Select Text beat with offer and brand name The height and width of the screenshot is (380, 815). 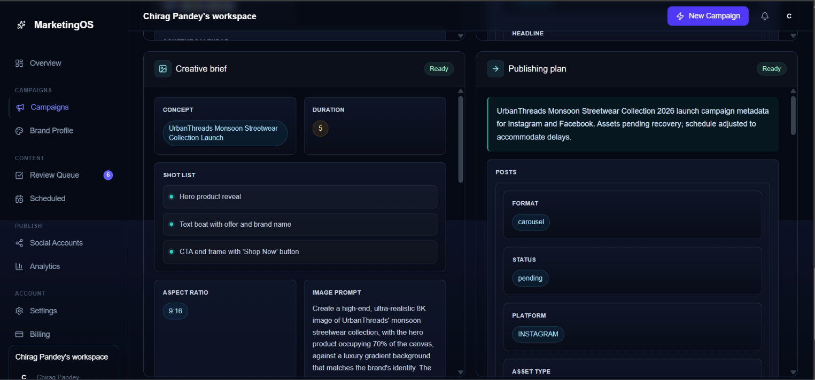point(300,225)
